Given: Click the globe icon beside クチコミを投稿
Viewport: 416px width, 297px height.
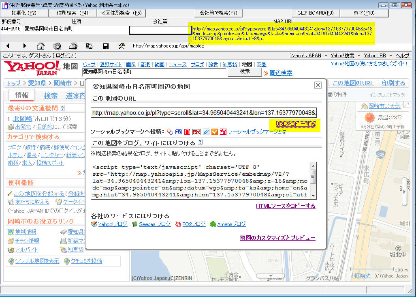Looking at the screenshot, I should (x=67, y=261).
